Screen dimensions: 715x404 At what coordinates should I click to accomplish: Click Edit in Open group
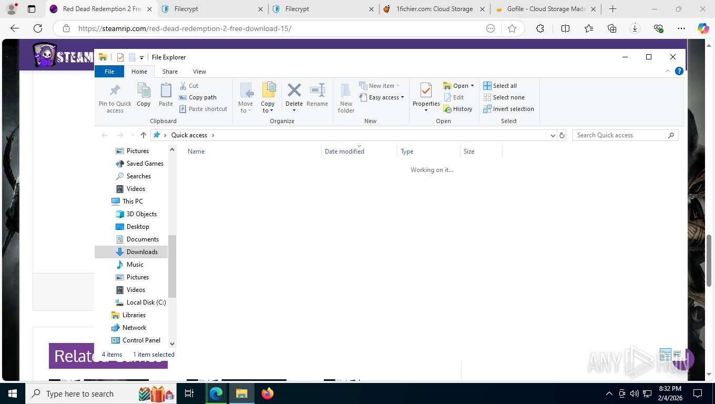(454, 97)
